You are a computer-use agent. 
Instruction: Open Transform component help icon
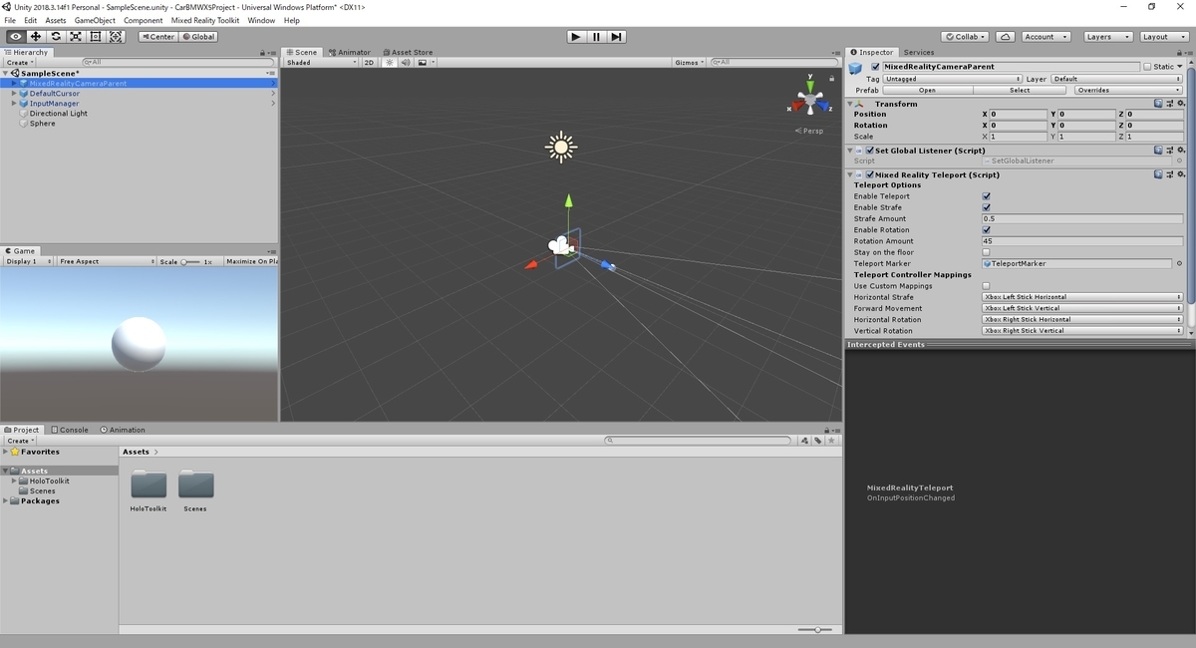1158,104
